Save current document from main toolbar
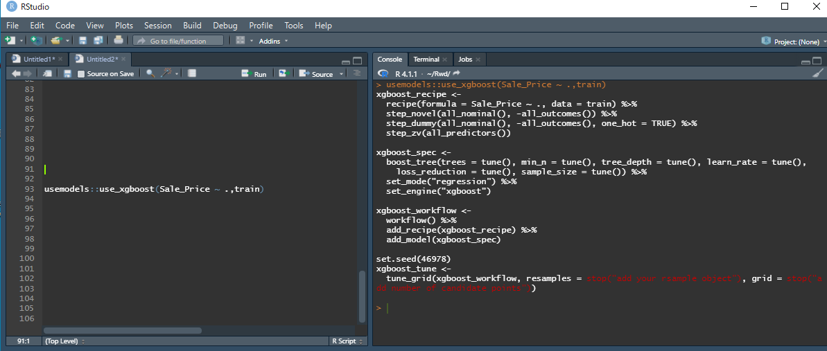 tap(82, 41)
